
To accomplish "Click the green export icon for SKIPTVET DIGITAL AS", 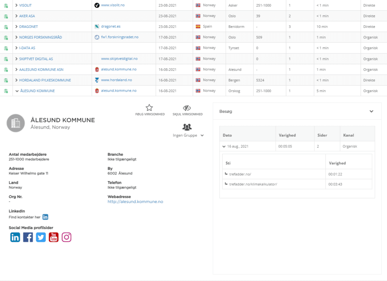I will tap(6, 59).
